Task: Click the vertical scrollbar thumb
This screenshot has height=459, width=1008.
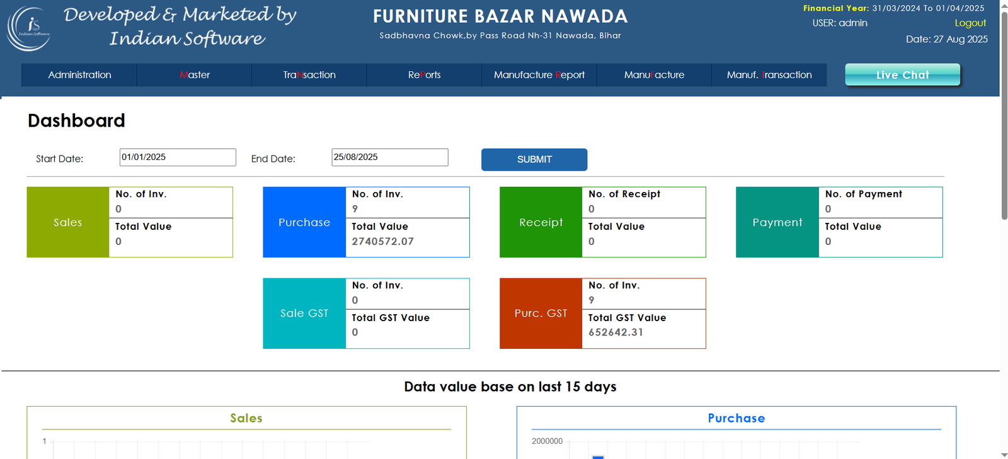Action: pyautogui.click(x=1004, y=115)
